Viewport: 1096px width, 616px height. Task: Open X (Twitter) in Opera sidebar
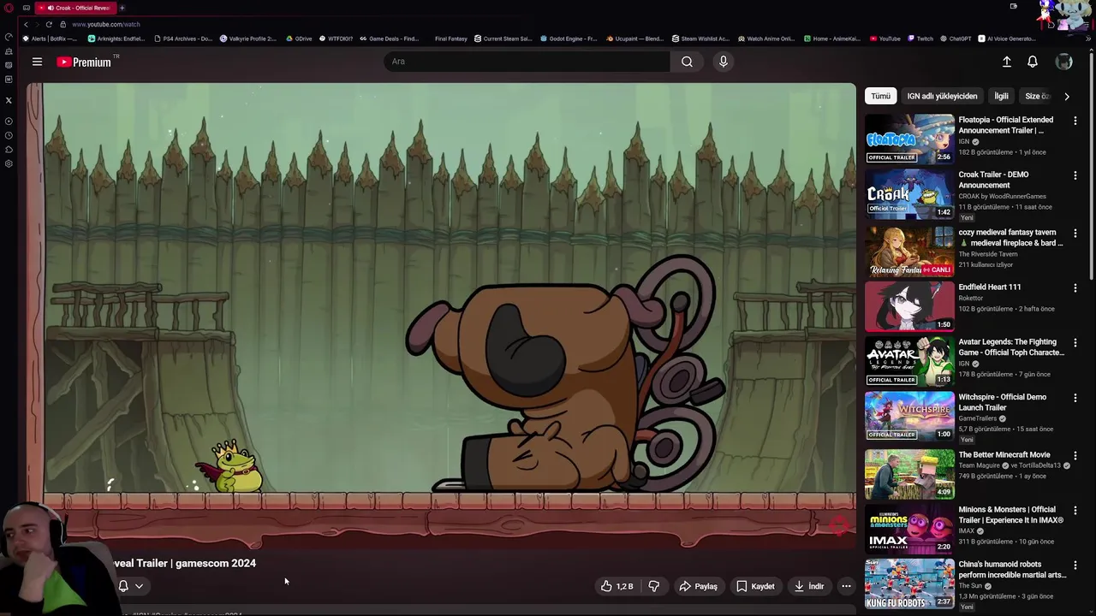[9, 100]
